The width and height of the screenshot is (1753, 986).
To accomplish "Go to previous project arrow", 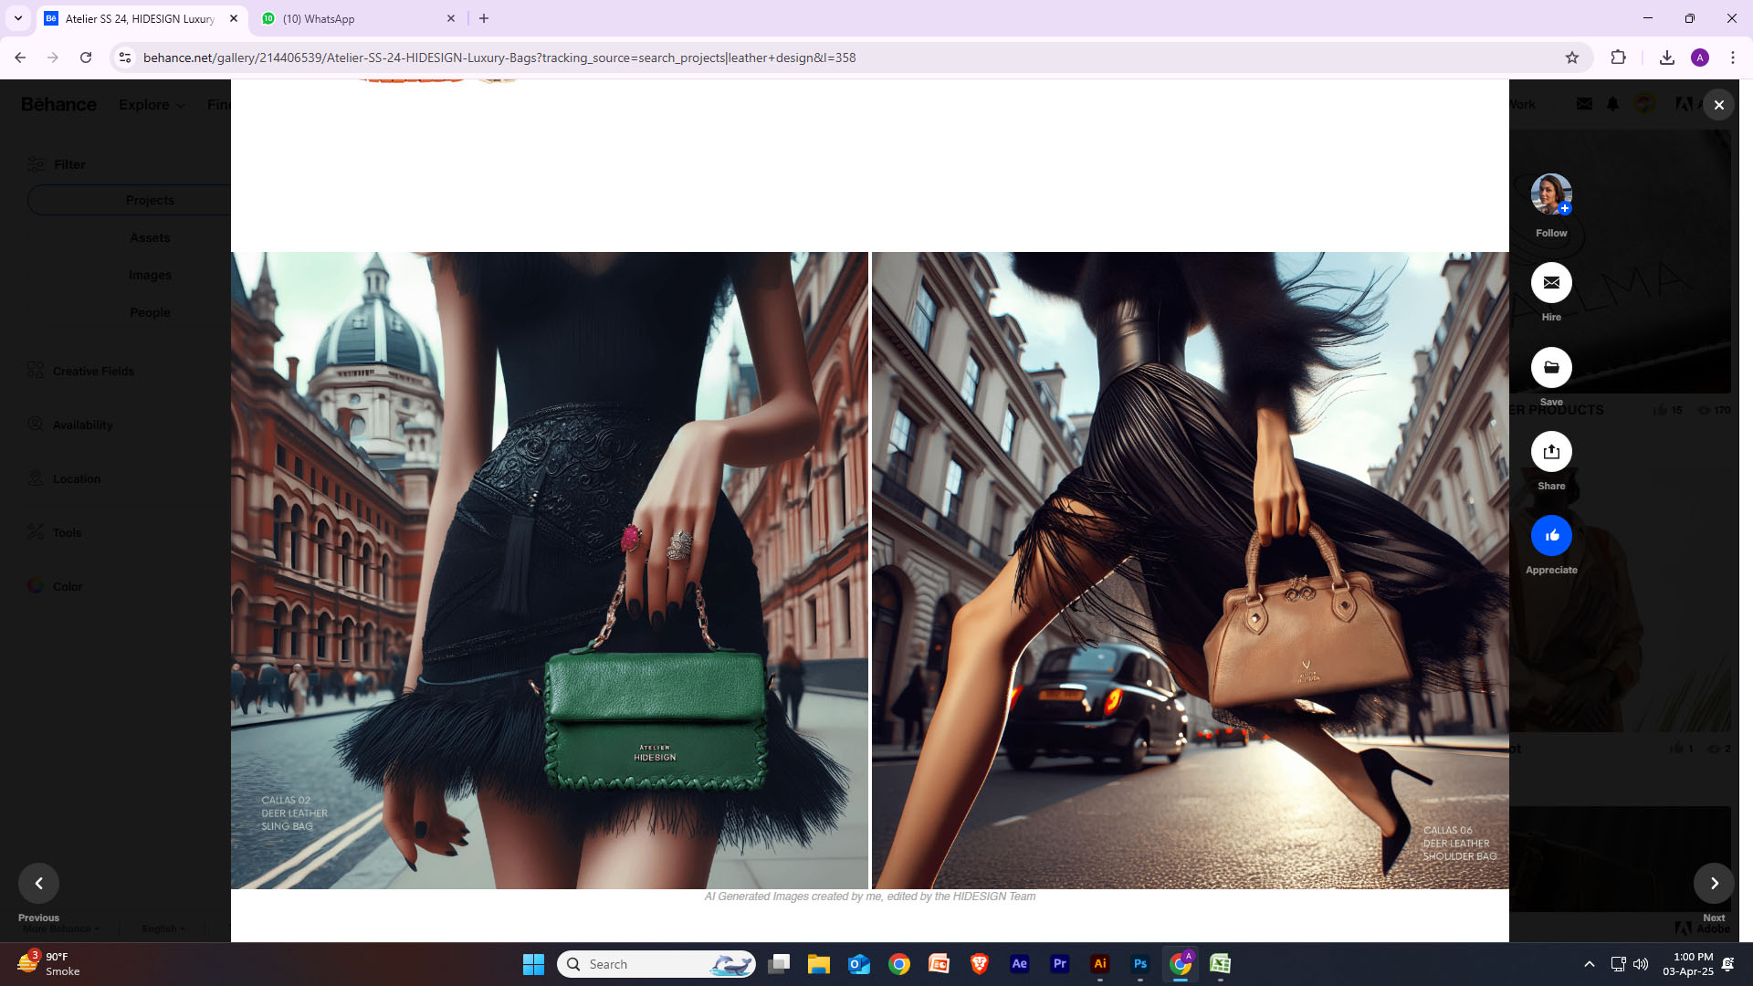I will coord(38,883).
